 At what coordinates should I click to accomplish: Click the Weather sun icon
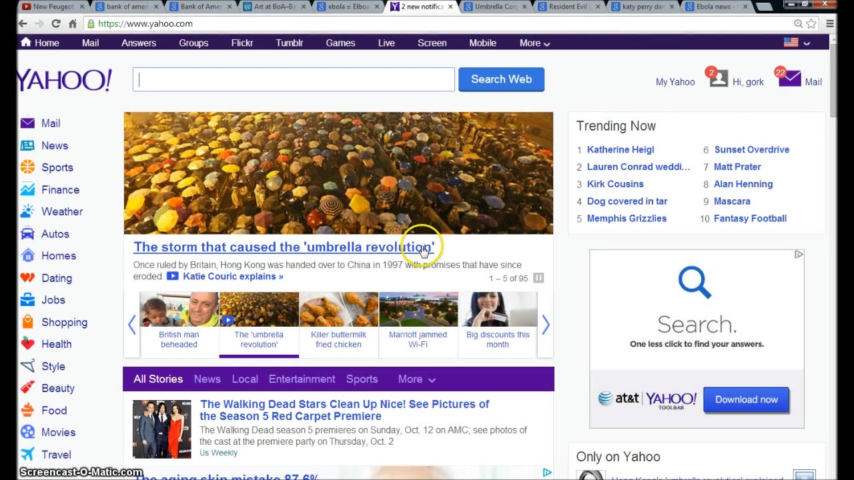pyautogui.click(x=27, y=211)
